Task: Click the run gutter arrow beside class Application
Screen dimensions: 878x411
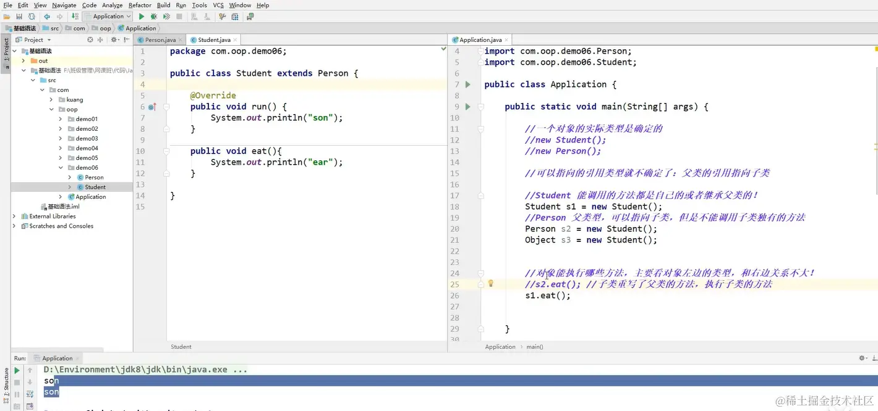Action: point(468,85)
